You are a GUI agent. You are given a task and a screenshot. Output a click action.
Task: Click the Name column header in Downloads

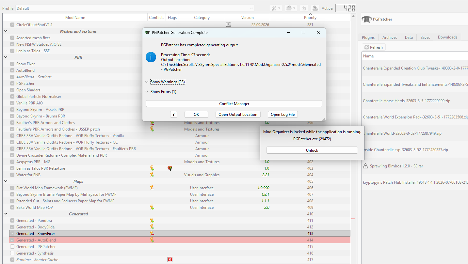415,56
